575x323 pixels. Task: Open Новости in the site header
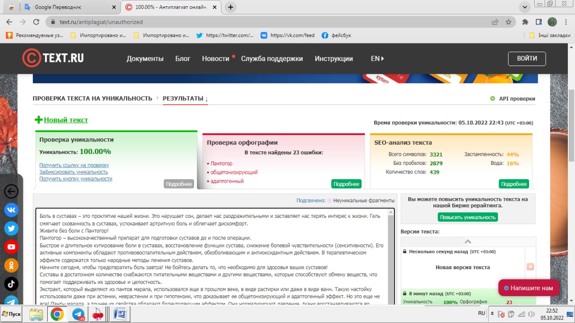(216, 58)
